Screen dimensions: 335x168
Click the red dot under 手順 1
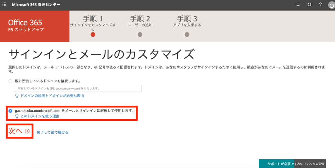pos(93,35)
